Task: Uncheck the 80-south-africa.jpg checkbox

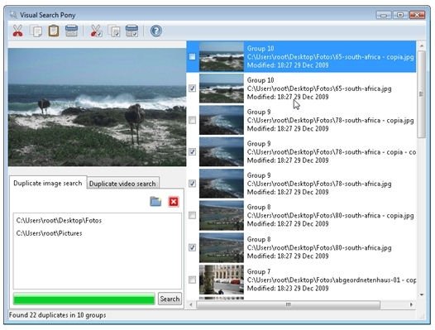Action: click(192, 247)
